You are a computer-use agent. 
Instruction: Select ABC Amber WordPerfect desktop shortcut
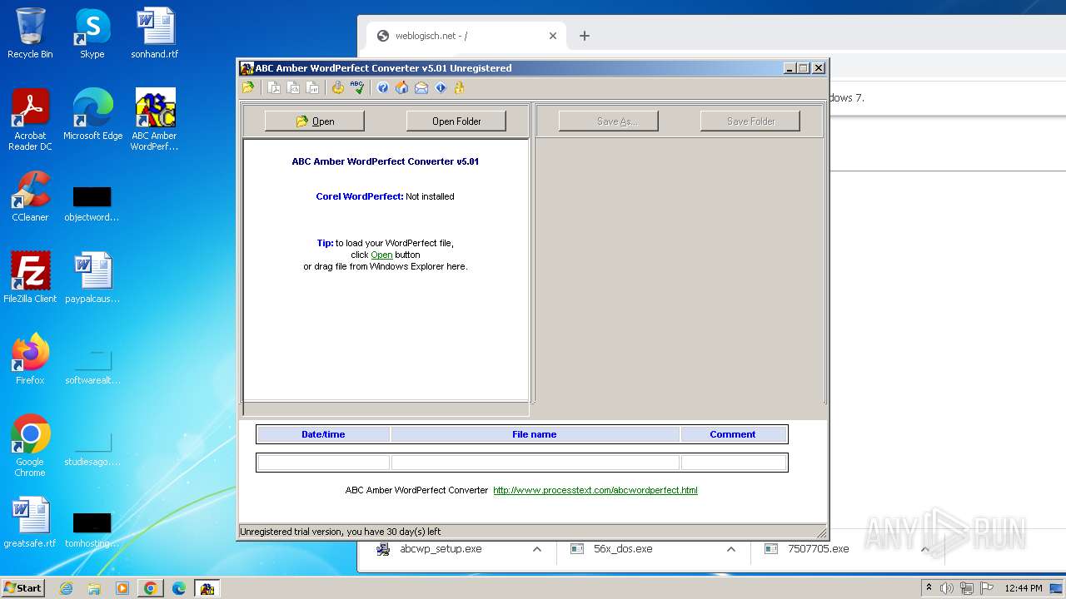[155, 120]
